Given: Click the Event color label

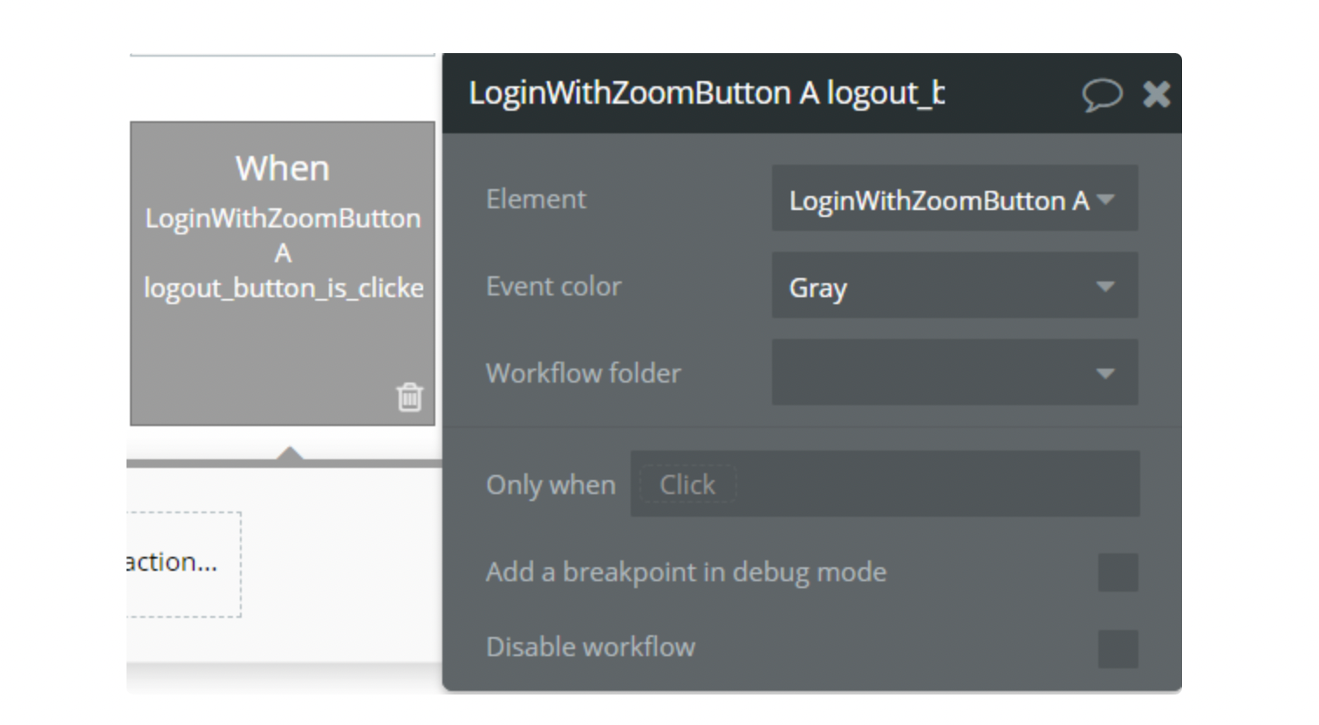Looking at the screenshot, I should 553,287.
